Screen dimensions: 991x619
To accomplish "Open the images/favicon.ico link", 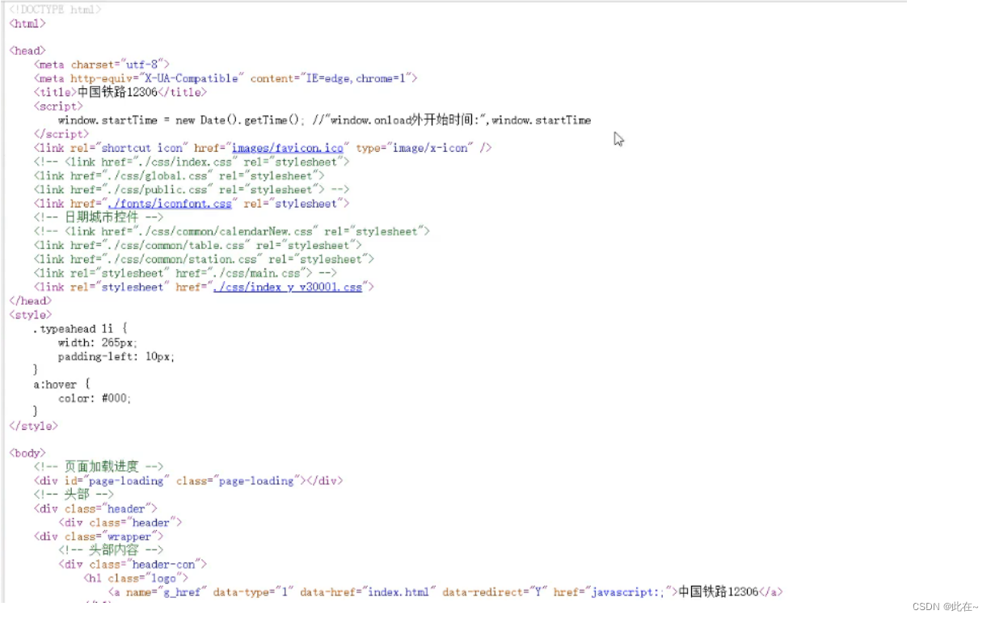I will pyautogui.click(x=288, y=148).
